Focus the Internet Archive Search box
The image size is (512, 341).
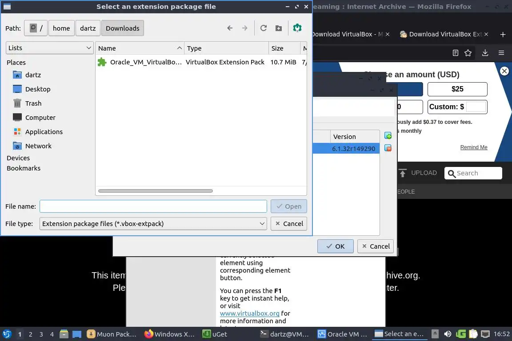coord(473,173)
